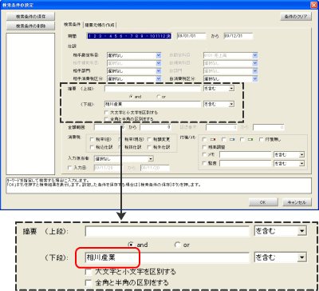The image size is (319, 291).
Task: Click the 条件のクリア button
Action: click(x=296, y=17)
